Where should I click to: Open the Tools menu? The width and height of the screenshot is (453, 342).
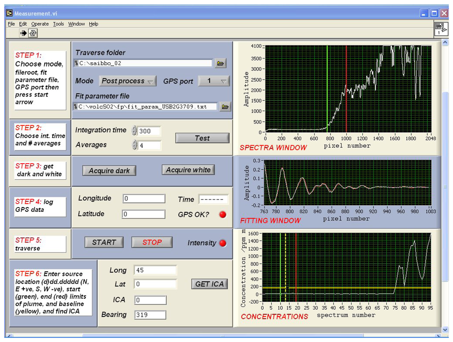pyautogui.click(x=58, y=24)
